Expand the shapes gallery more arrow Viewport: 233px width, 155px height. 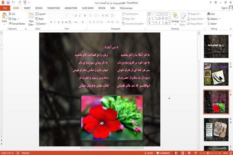[x=169, y=23]
